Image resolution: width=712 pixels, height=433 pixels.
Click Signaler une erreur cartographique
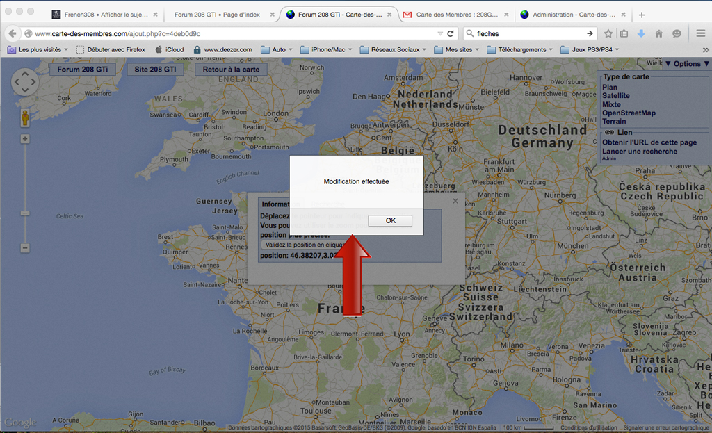tap(666, 427)
